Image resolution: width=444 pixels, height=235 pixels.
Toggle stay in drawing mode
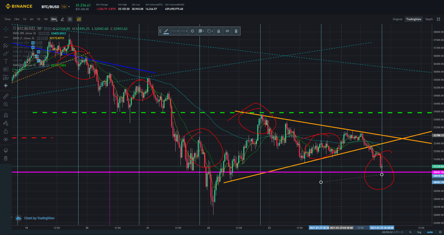(6, 123)
